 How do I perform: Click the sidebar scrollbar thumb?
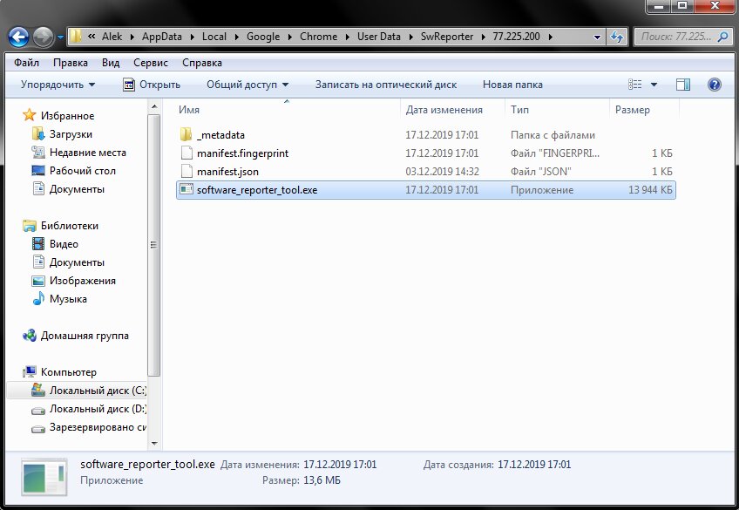pos(154,245)
